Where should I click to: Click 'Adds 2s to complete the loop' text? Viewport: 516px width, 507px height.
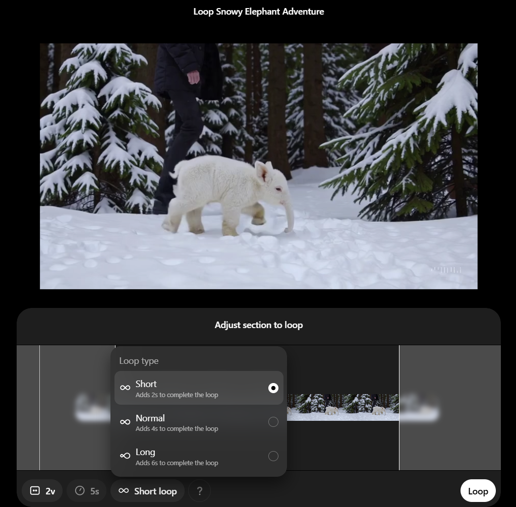coord(177,395)
